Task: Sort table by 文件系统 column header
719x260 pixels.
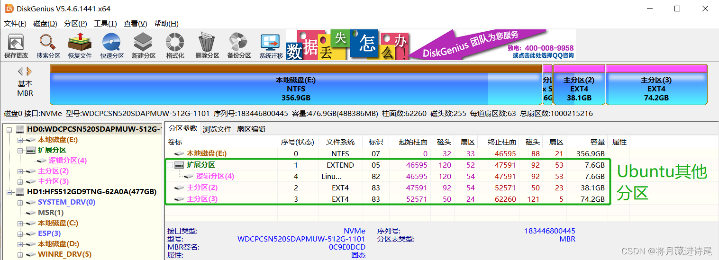Action: [340, 142]
